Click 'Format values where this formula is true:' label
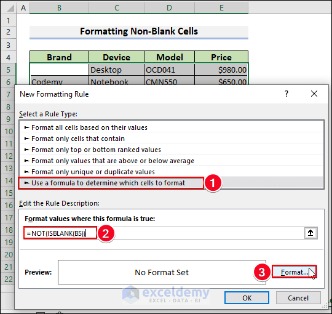The image size is (332, 314). [x=90, y=219]
